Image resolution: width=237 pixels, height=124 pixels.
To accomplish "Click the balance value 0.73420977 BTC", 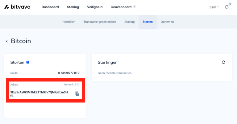I will click(x=69, y=73).
